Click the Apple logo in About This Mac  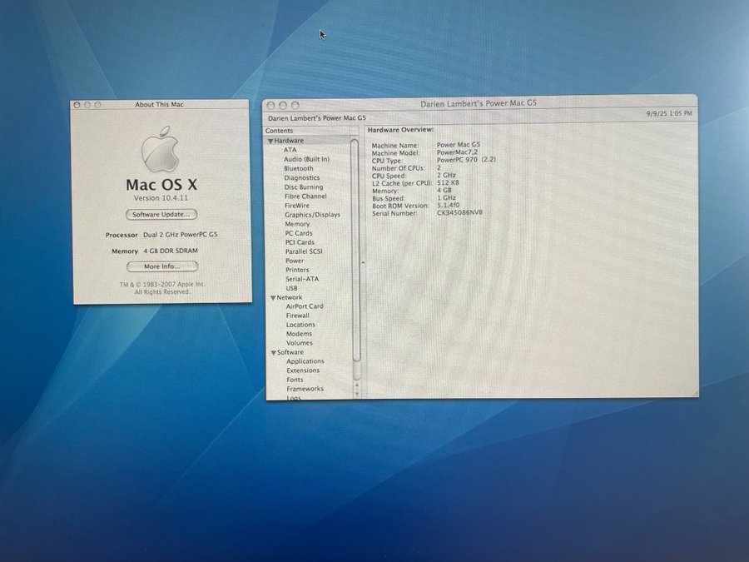pyautogui.click(x=160, y=150)
